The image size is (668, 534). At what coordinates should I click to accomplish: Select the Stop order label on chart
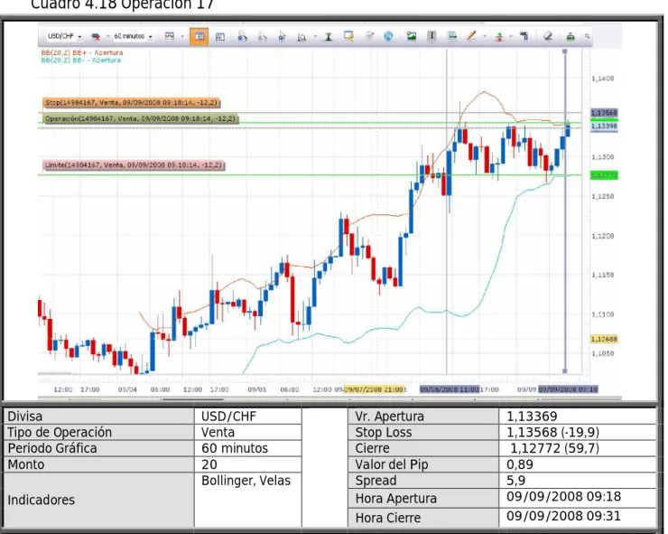131,102
